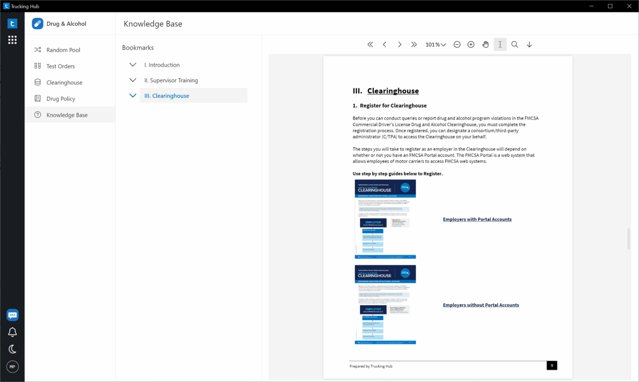This screenshot has height=382, width=639.
Task: Open the chat messages icon
Action: click(x=12, y=315)
